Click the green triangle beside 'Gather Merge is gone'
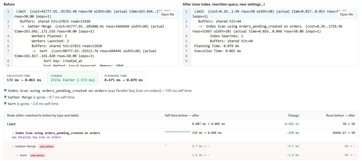 coord(5,97)
